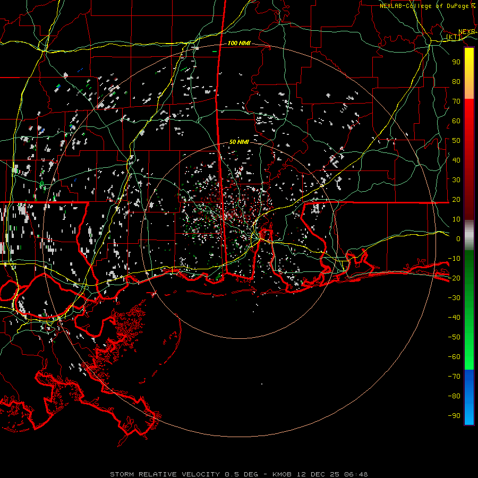Click the positive 20 scale label

click(x=456, y=200)
